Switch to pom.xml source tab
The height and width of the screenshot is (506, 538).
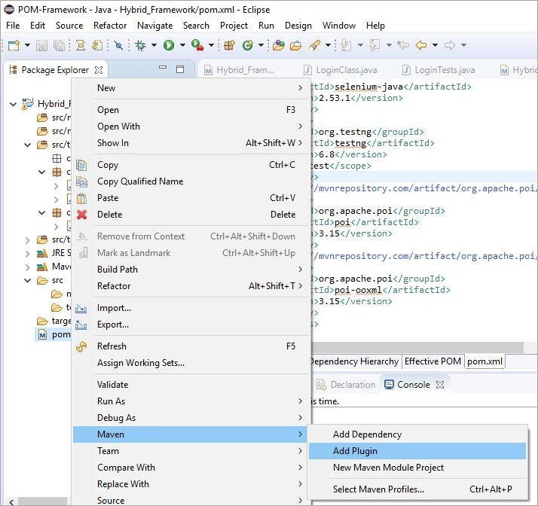tap(485, 361)
